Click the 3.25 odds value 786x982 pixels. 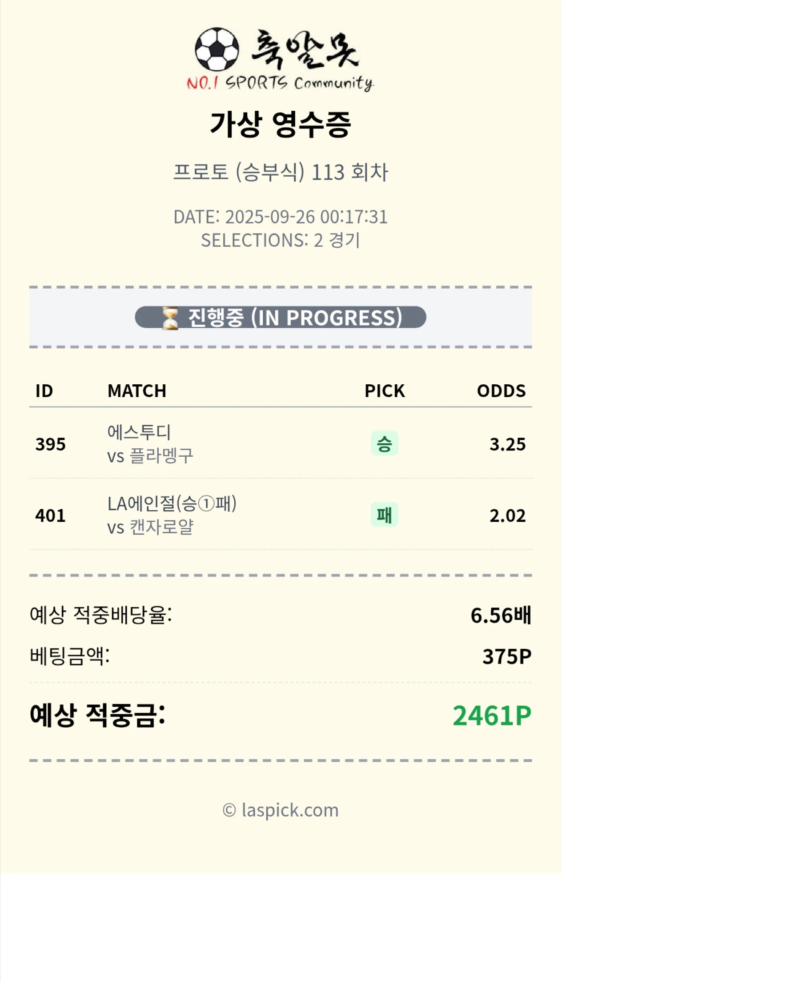[507, 444]
